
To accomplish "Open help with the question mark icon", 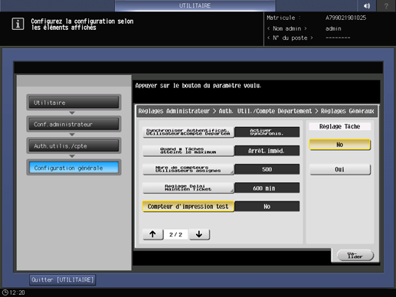I will 386,5.
